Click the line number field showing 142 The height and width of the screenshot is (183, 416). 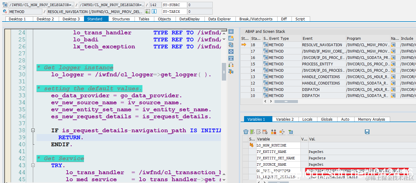(x=155, y=5)
